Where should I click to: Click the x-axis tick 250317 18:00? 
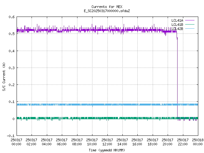point(152,142)
